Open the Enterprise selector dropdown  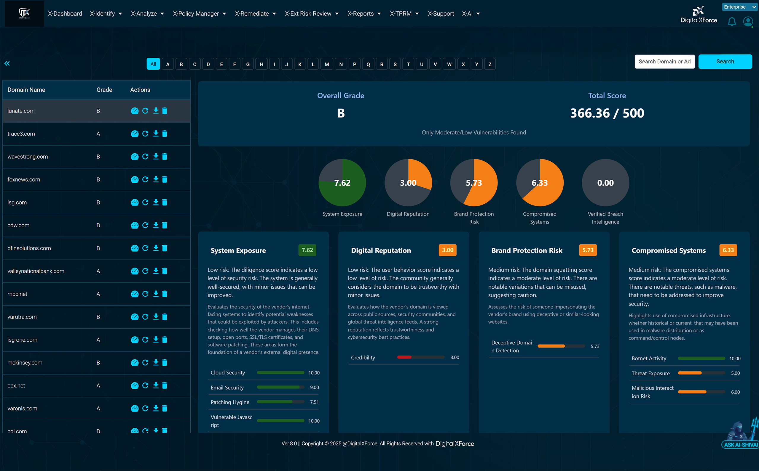[x=740, y=7]
